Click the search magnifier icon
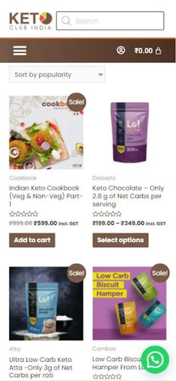The width and height of the screenshot is (176, 381). tap(66, 21)
